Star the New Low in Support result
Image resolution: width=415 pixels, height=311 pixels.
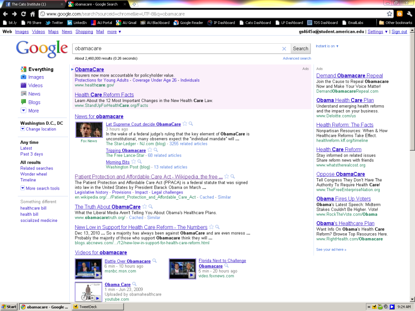[211, 227]
